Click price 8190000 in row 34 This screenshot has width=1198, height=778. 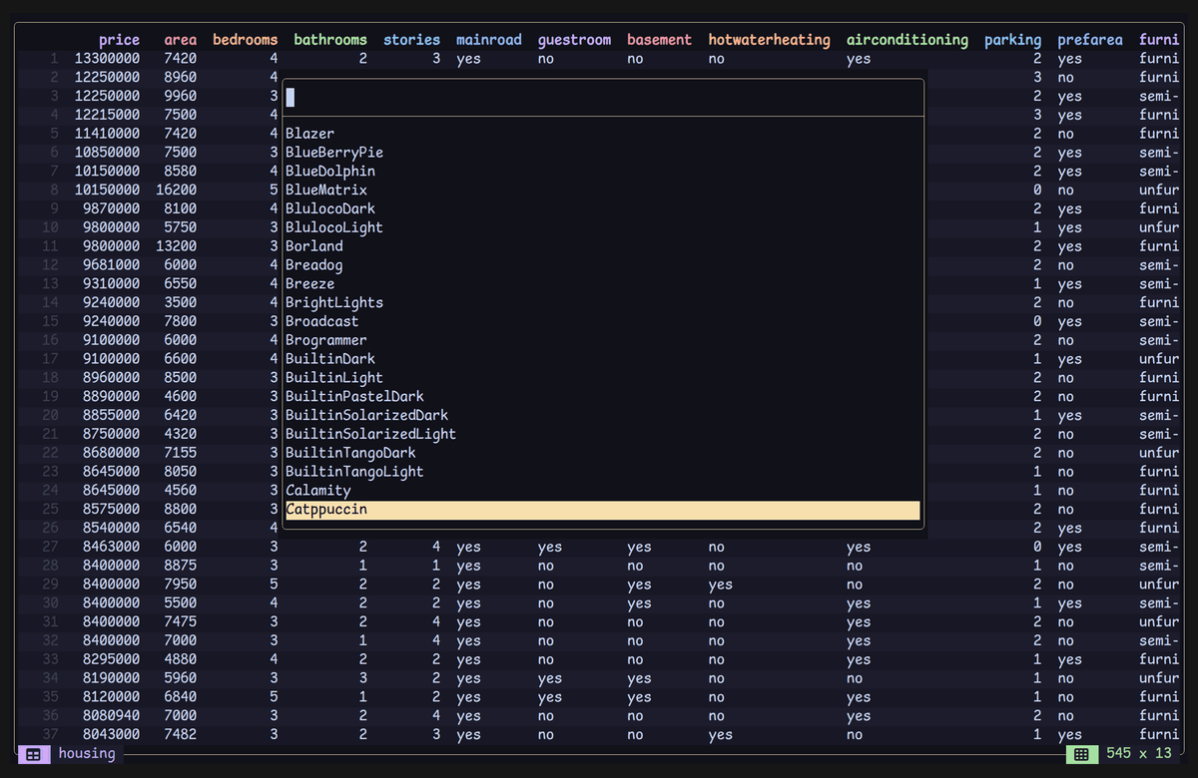pyautogui.click(x=111, y=678)
